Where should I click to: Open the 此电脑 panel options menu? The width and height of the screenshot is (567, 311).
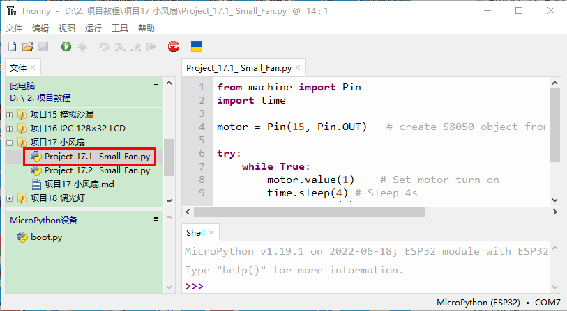(156, 84)
